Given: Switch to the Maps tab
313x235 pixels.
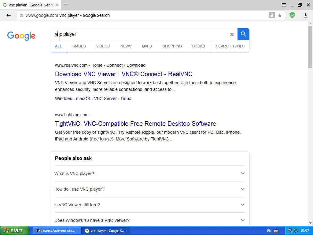Looking at the screenshot, I should coord(147,46).
